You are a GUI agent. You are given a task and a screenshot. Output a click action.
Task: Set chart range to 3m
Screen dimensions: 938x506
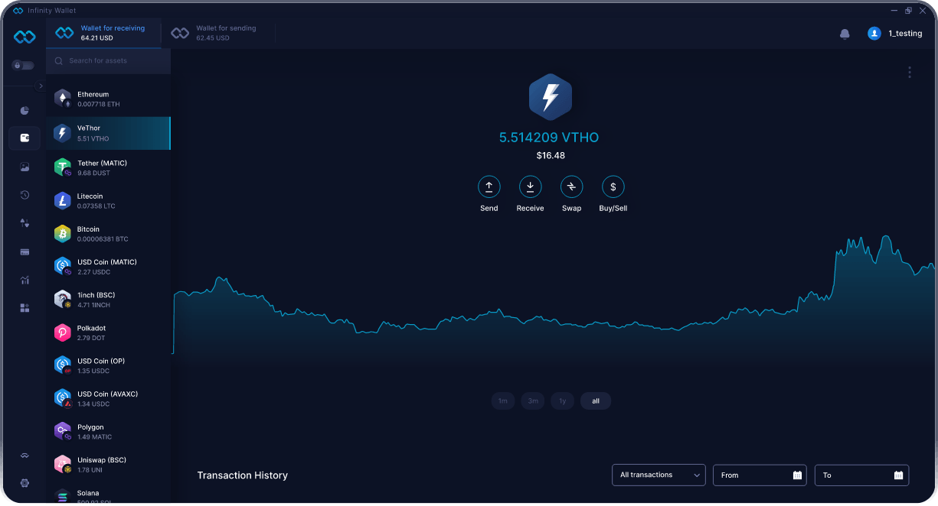click(533, 401)
